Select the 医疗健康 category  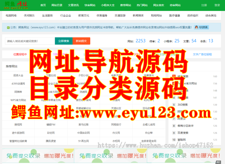click(174, 16)
